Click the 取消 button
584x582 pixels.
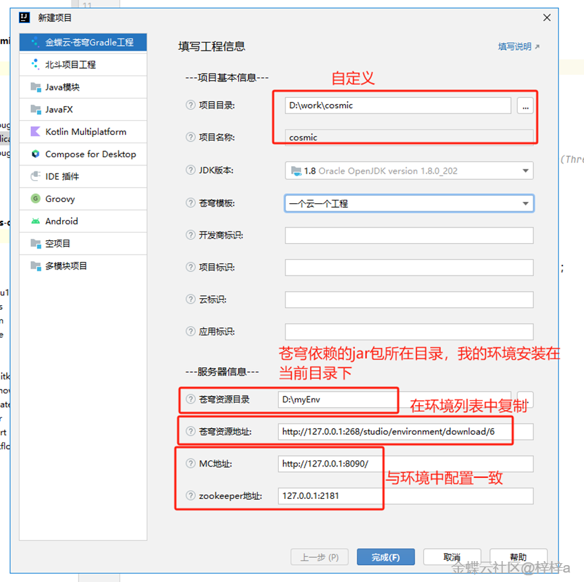(x=452, y=557)
